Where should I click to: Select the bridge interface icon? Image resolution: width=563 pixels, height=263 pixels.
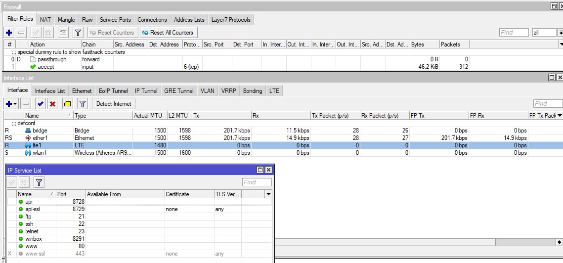coord(28,131)
